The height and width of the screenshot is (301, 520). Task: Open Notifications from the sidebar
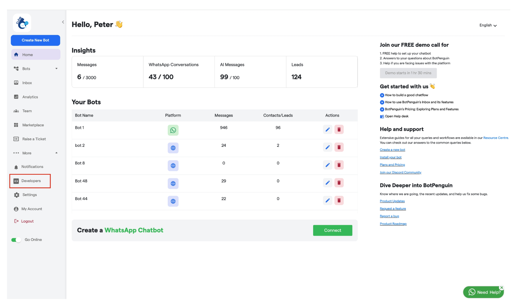(x=33, y=166)
